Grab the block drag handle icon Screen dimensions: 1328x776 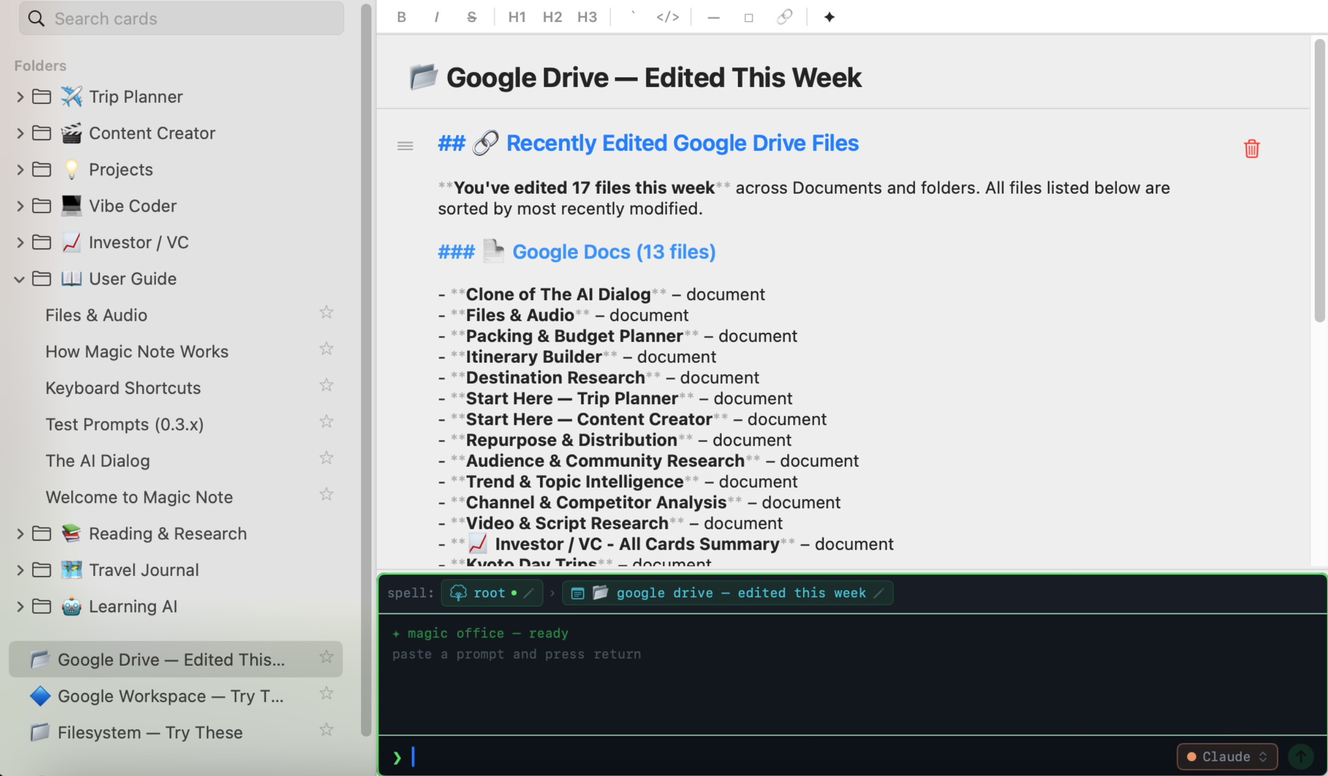[404, 146]
